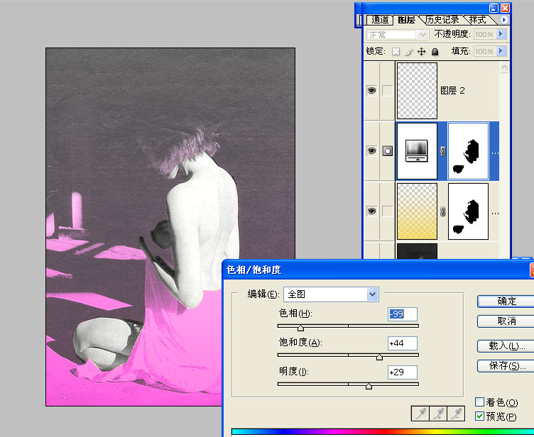Screen dimensions: 534x437
Task: Open the 不透明度 slider arrow
Action: (x=501, y=34)
